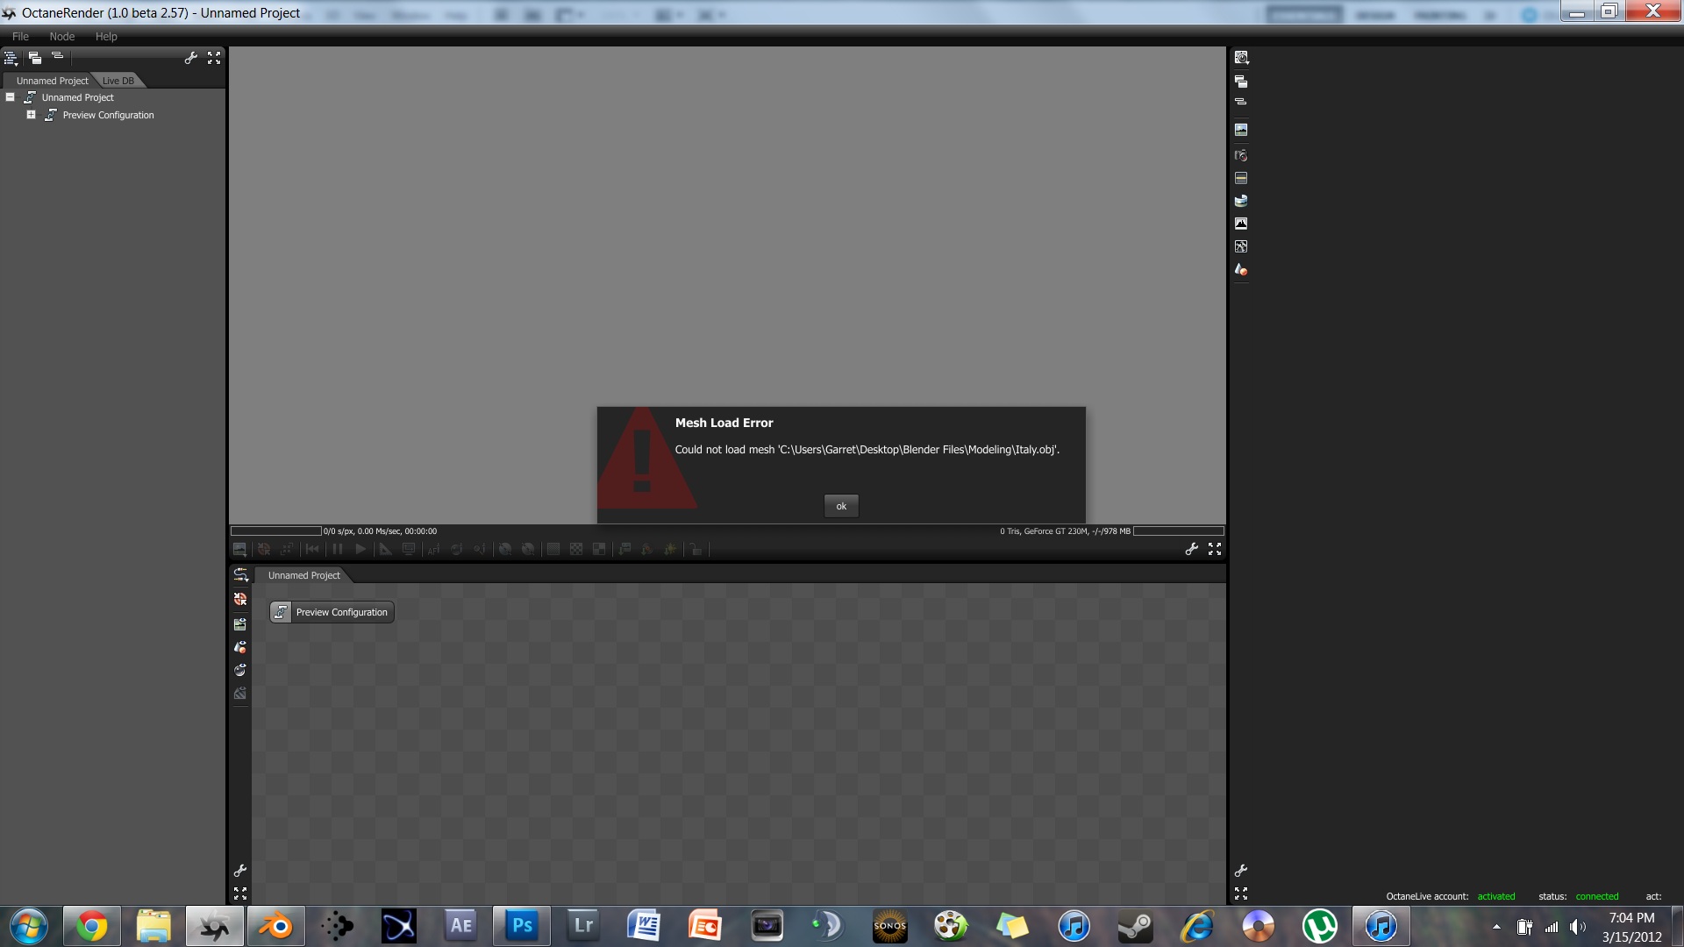Image resolution: width=1684 pixels, height=947 pixels.
Task: Maximize the render viewport with fullscreen icon
Action: click(x=1215, y=549)
